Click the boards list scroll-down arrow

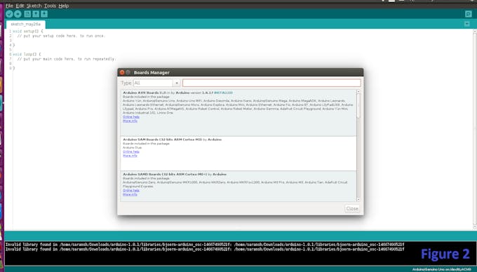pyautogui.click(x=358, y=199)
